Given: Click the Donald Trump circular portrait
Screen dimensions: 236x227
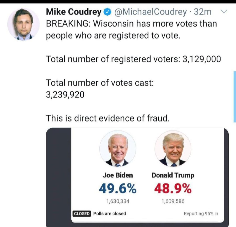Looking at the screenshot, I should pyautogui.click(x=173, y=149).
